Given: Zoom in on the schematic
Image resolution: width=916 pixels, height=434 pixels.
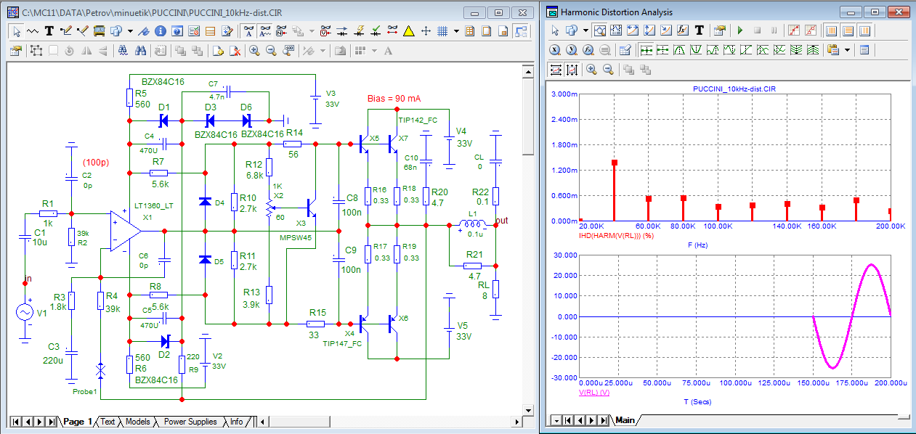Looking at the screenshot, I should point(255,51).
